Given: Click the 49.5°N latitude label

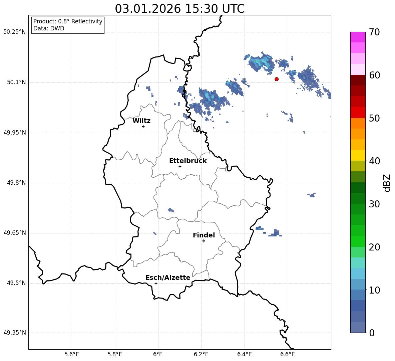Looking at the screenshot, I should pos(16,283).
